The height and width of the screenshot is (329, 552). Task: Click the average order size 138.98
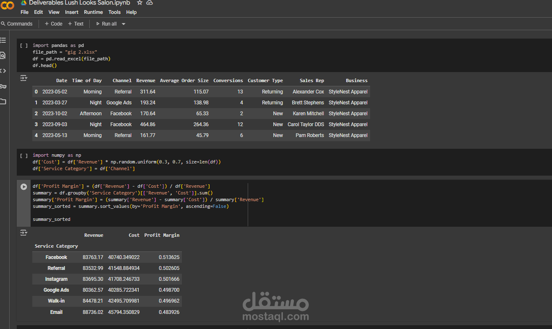point(200,103)
